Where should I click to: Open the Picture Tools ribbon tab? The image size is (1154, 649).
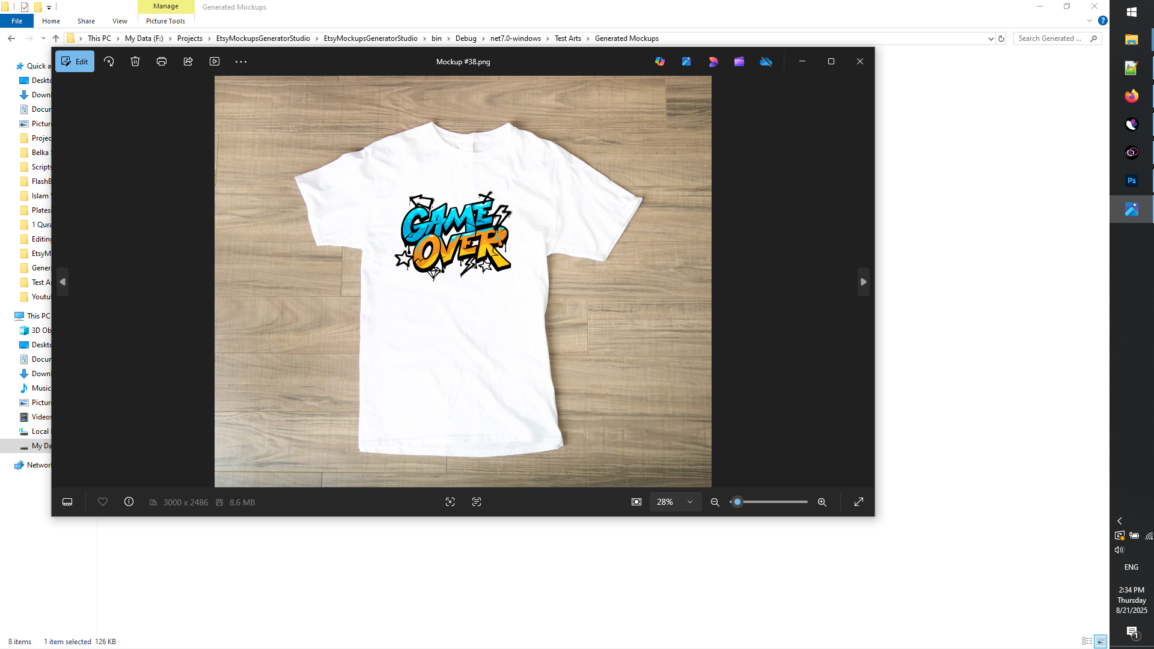pyautogui.click(x=165, y=20)
